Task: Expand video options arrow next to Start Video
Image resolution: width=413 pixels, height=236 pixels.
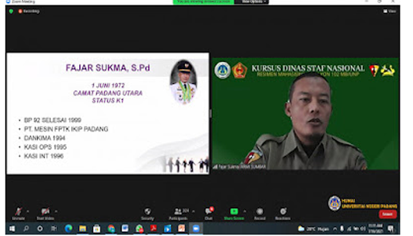Action: [55, 209]
